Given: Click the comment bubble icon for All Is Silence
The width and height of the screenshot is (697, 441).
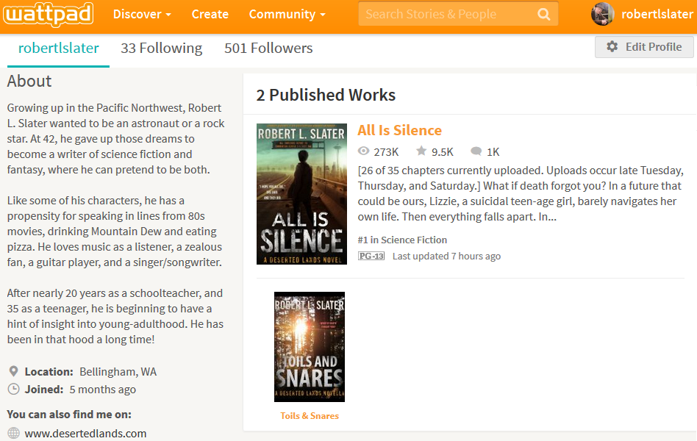Looking at the screenshot, I should pos(476,151).
